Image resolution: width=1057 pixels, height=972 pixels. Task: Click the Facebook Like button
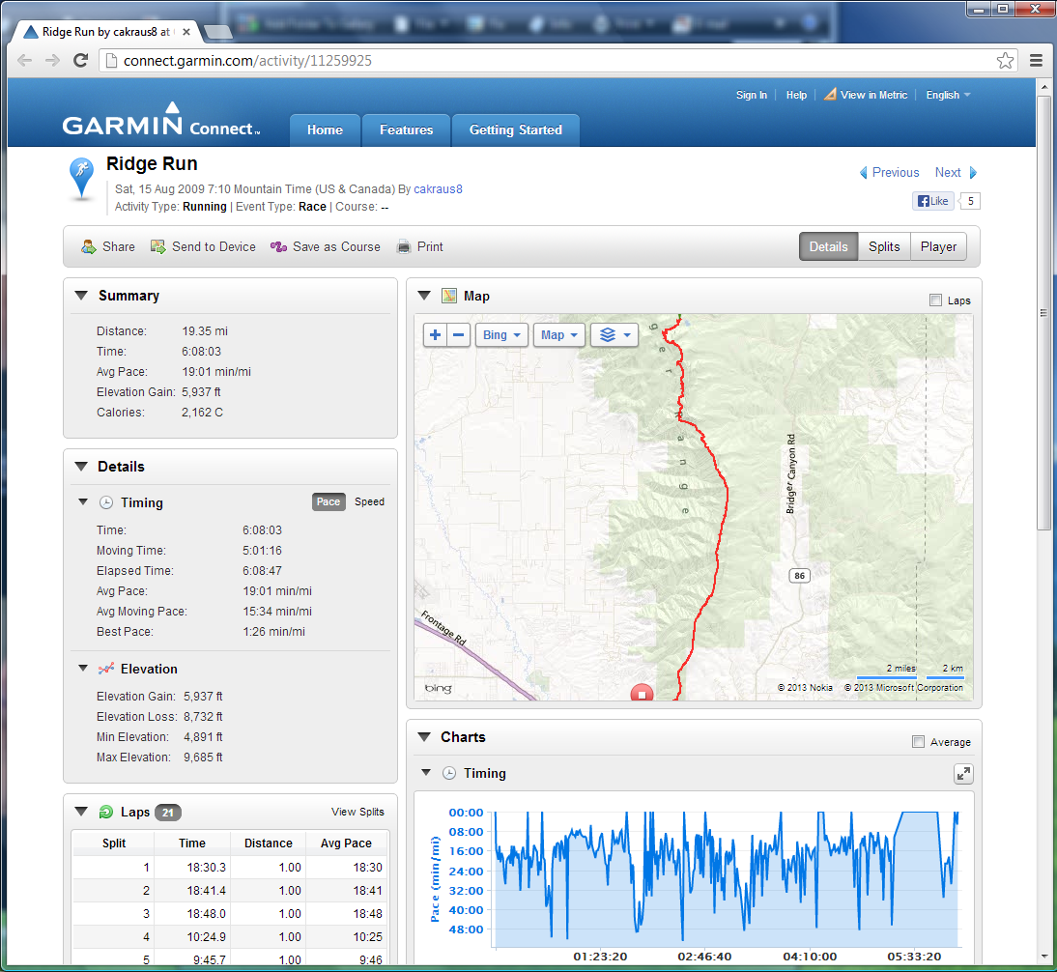point(933,201)
